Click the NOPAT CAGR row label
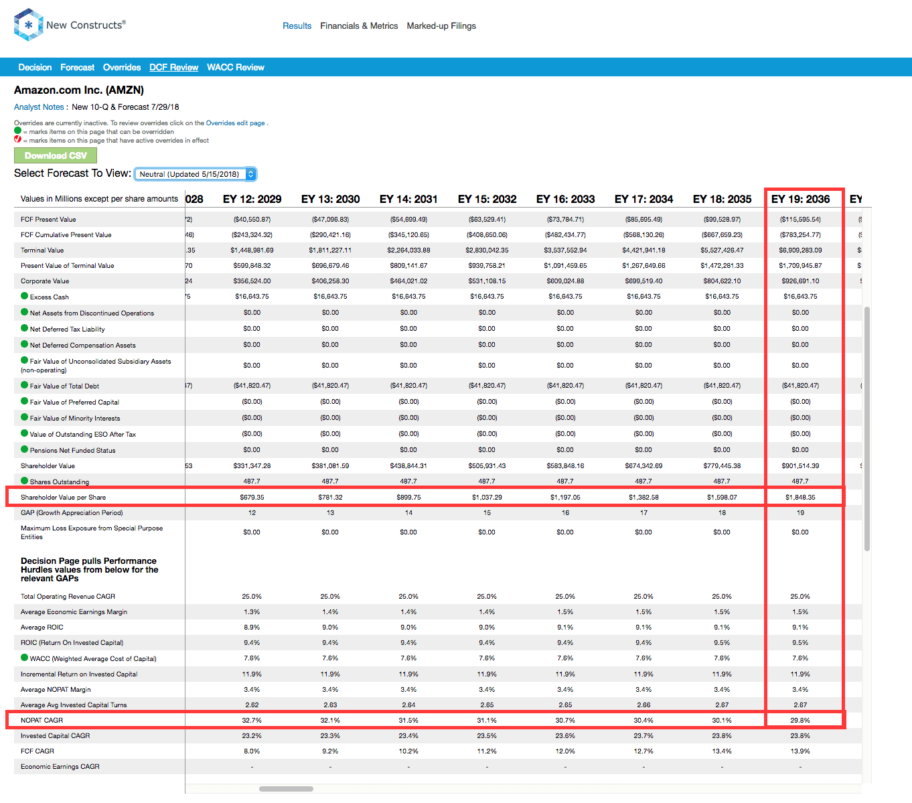 click(42, 720)
